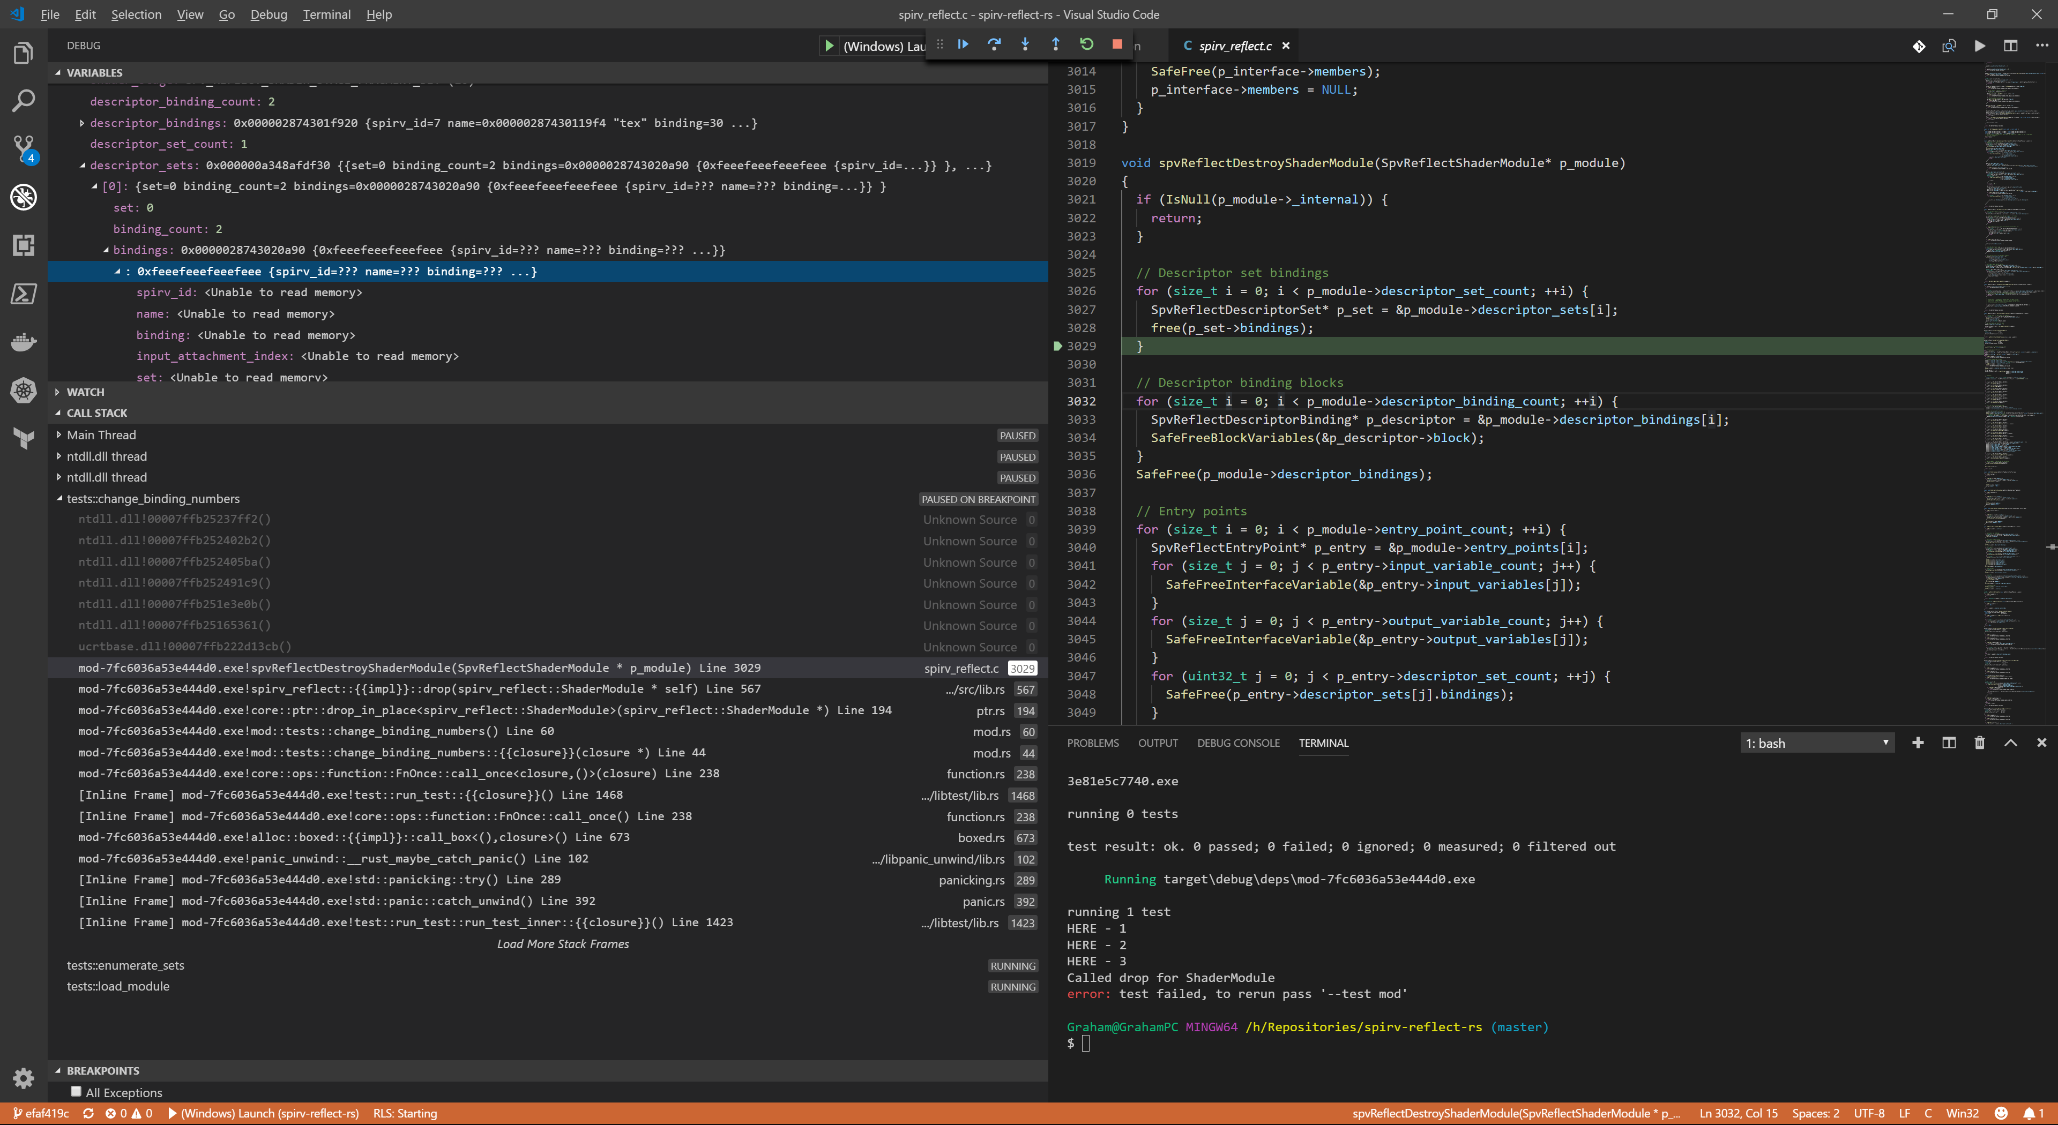2058x1125 pixels.
Task: Change encoding via UTF-8 status item
Action: [1869, 1113]
